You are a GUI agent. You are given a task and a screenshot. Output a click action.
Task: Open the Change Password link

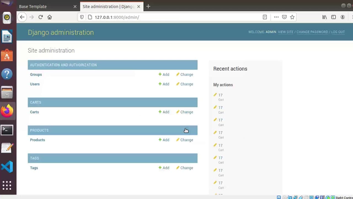[x=312, y=32]
